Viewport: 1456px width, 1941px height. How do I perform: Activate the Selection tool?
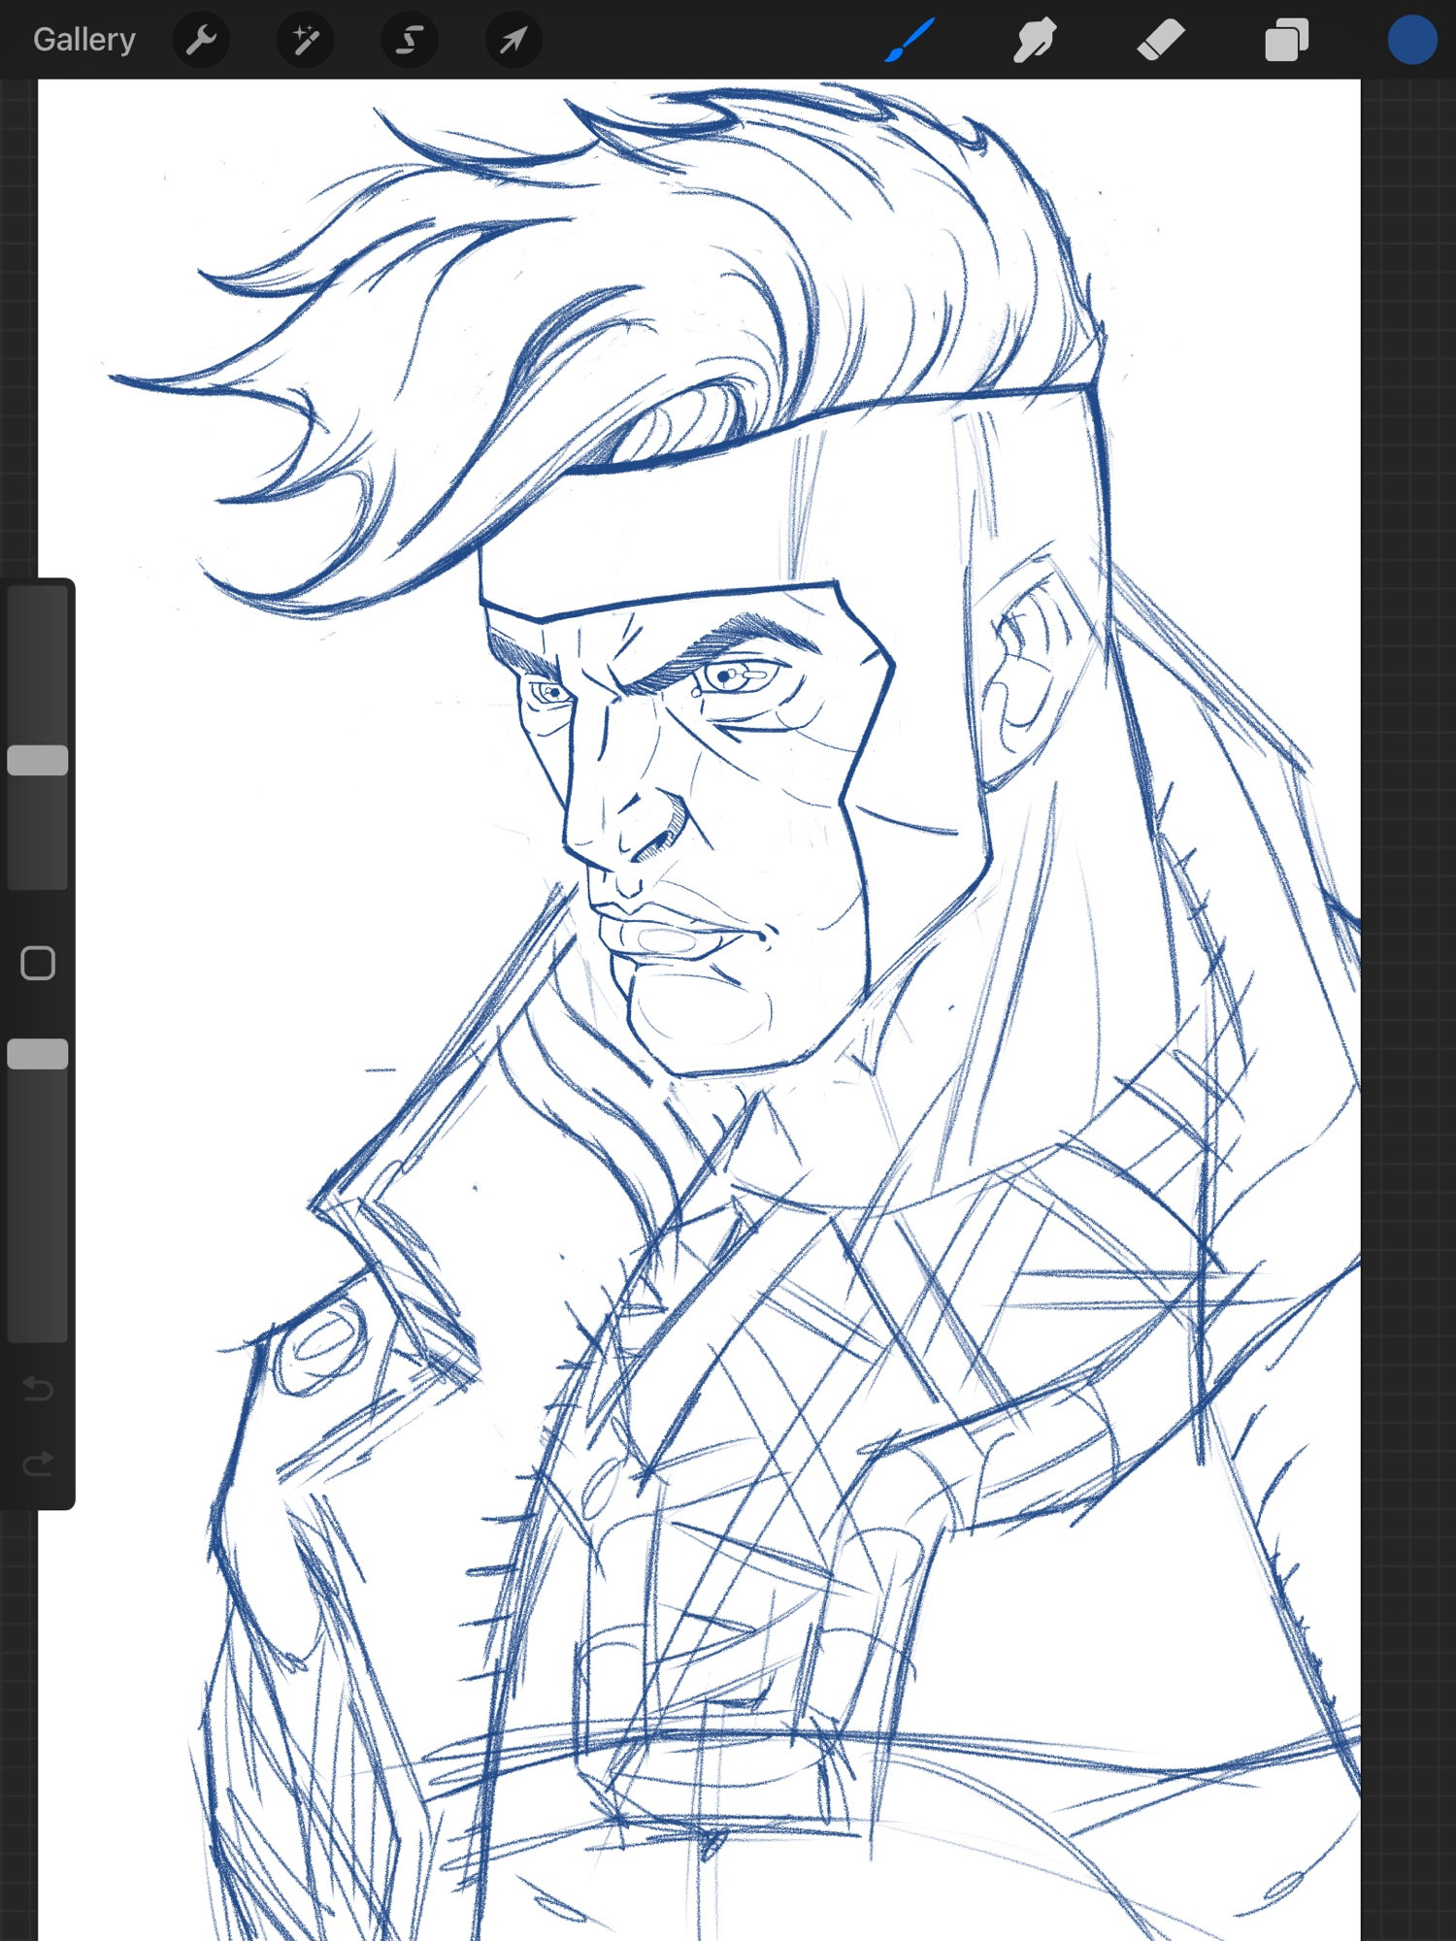(x=410, y=40)
